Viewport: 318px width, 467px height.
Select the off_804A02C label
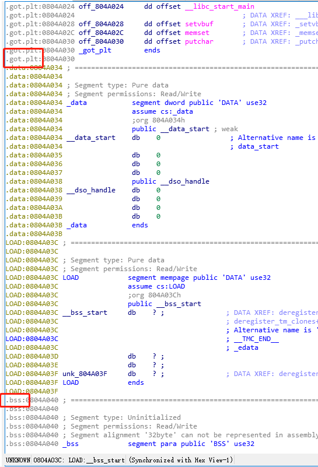[101, 33]
